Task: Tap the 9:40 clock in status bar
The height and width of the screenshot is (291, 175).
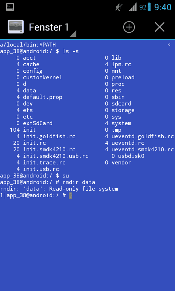Action: tap(163, 7)
